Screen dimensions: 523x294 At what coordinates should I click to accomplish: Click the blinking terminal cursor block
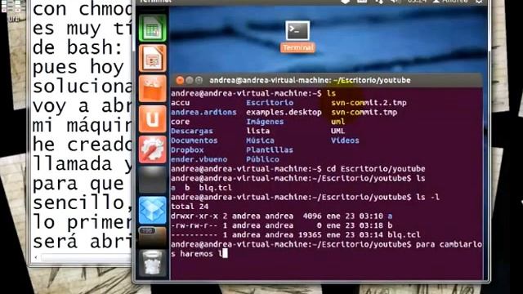point(225,254)
